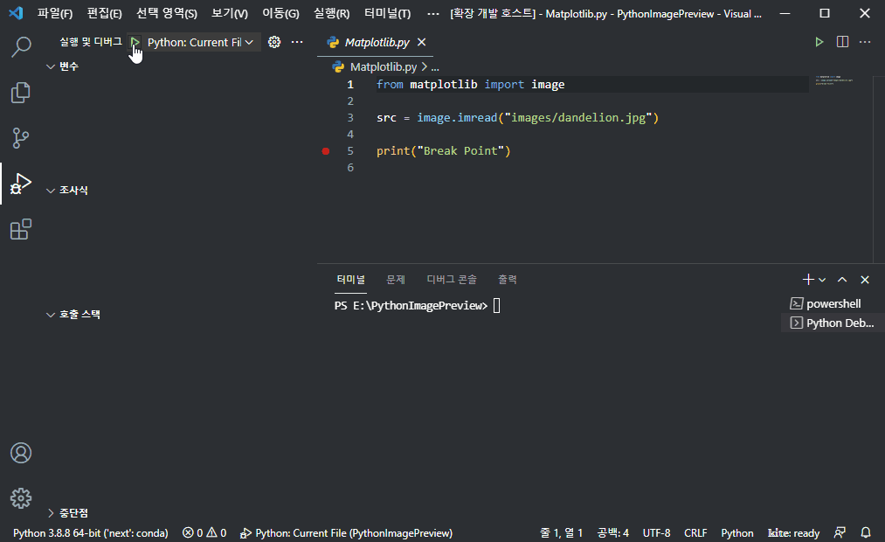Open the Accounts menu icon
Viewport: 885px width, 542px height.
point(21,453)
